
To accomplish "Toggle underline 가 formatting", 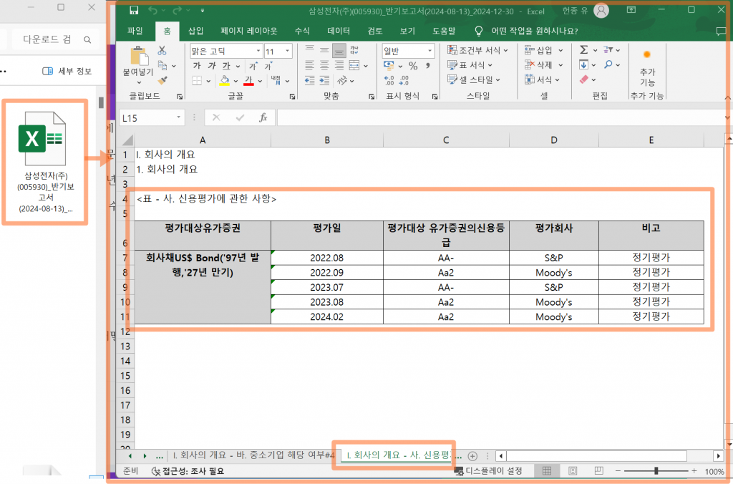I will click(x=226, y=65).
